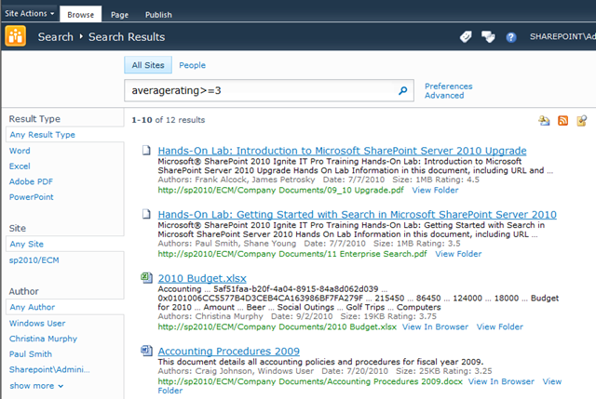Open the blue help question mark icon
The image size is (596, 399).
(x=511, y=37)
